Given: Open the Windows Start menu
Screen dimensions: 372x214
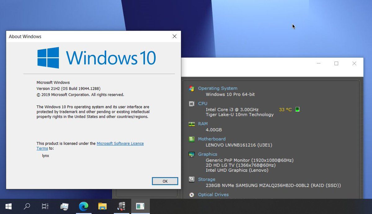Looking at the screenshot, I should pos(8,206).
